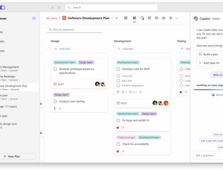The height and width of the screenshot is (171, 223).
Task: Click due date calendar icon on prototype card
Action: coord(55,84)
